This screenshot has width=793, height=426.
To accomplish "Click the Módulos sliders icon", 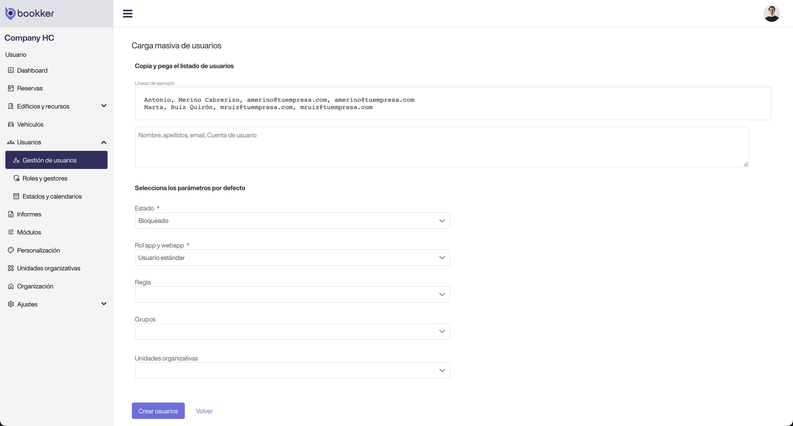I will tap(11, 232).
